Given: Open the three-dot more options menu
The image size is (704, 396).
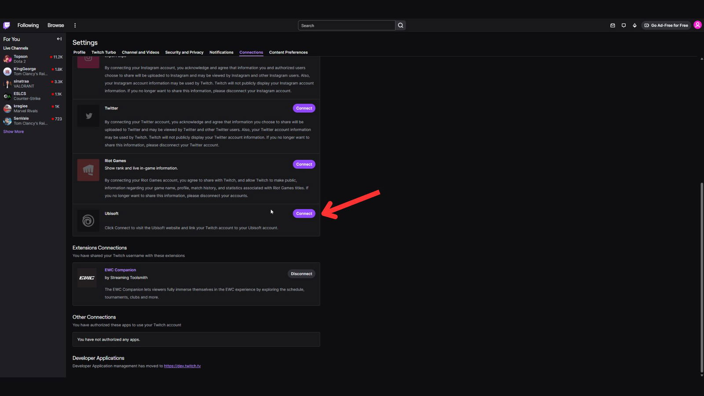Looking at the screenshot, I should click(x=75, y=26).
